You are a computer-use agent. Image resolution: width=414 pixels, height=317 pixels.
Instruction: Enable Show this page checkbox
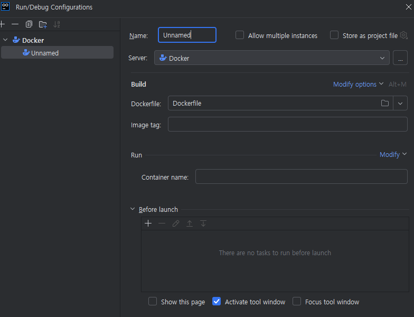point(153,301)
